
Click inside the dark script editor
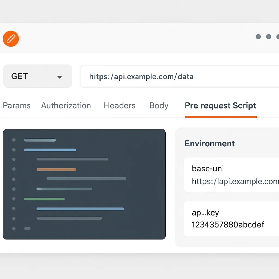pos(84,184)
